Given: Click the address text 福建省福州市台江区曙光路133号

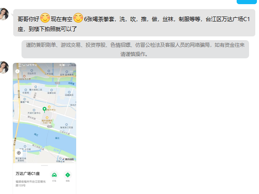Looking at the screenshot, I should [31, 183].
